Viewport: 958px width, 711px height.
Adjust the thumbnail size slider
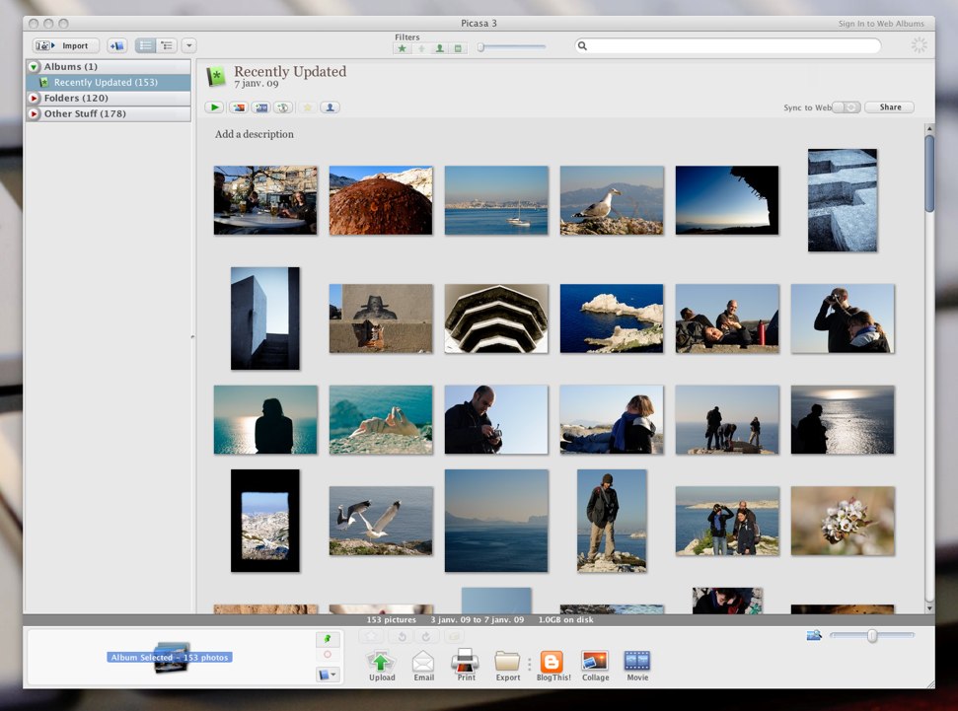click(872, 636)
